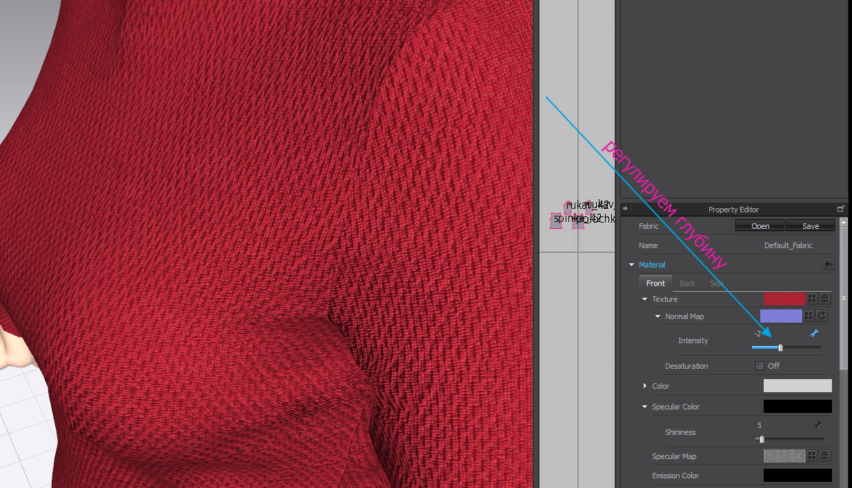Click the Property Editor title bar
This screenshot has height=488, width=852.
(x=733, y=209)
